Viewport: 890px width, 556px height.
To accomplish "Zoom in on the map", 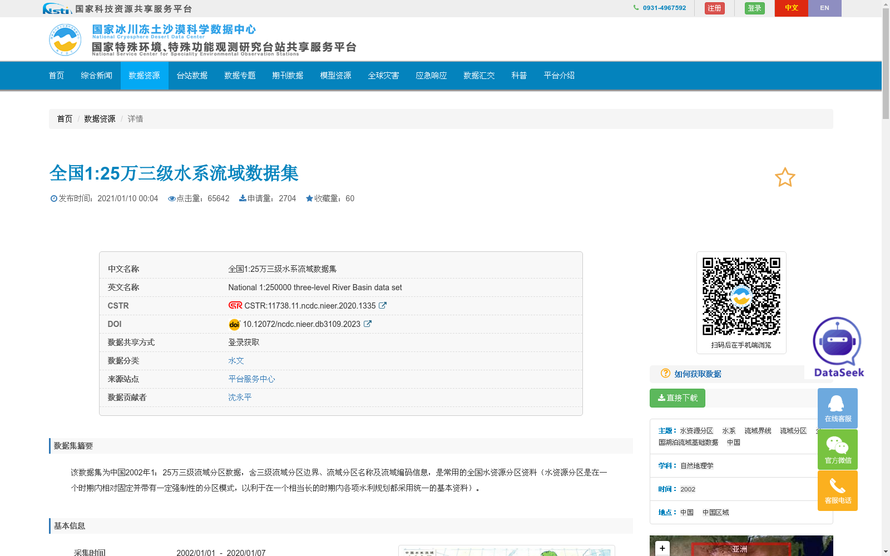I will pyautogui.click(x=662, y=548).
